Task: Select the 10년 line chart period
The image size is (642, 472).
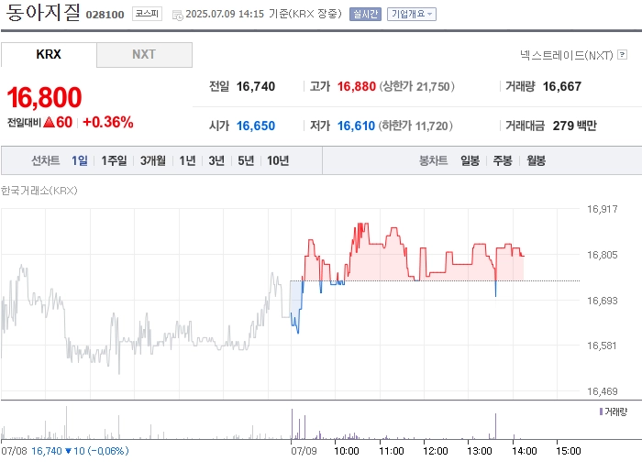Action: (278, 160)
